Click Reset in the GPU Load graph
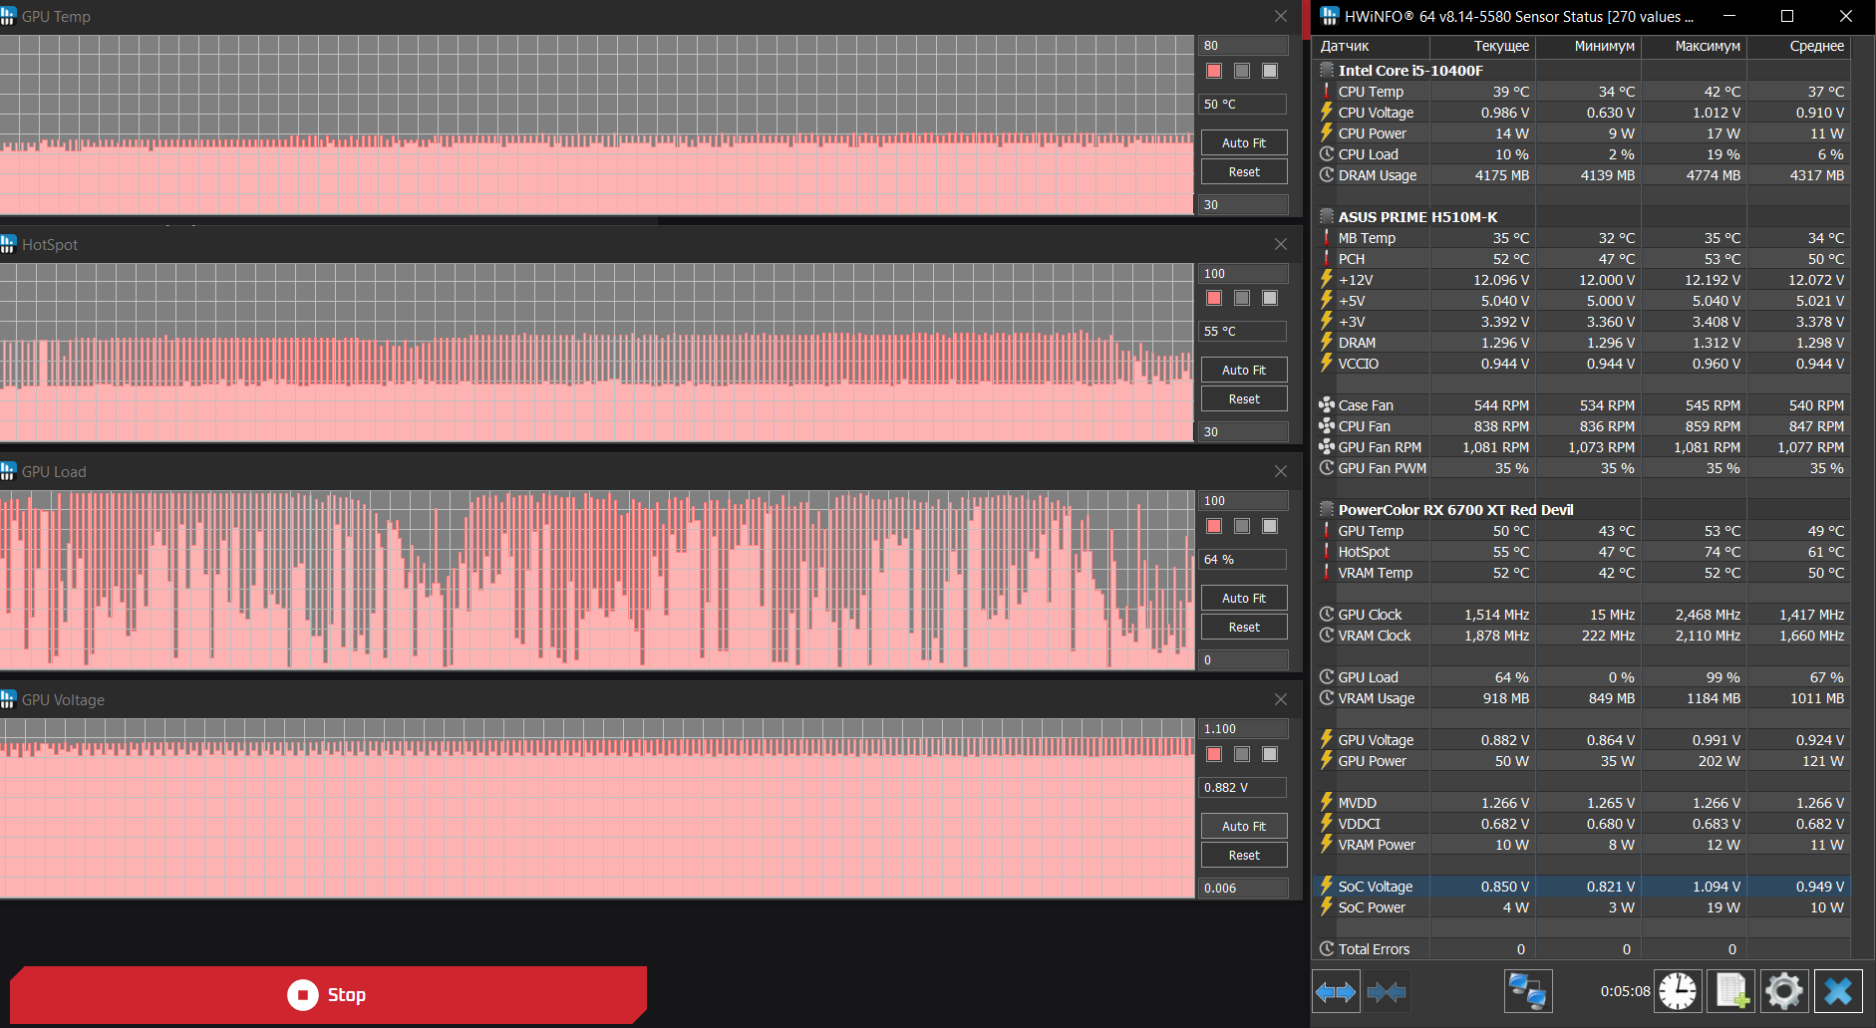This screenshot has height=1028, width=1876. click(1244, 627)
